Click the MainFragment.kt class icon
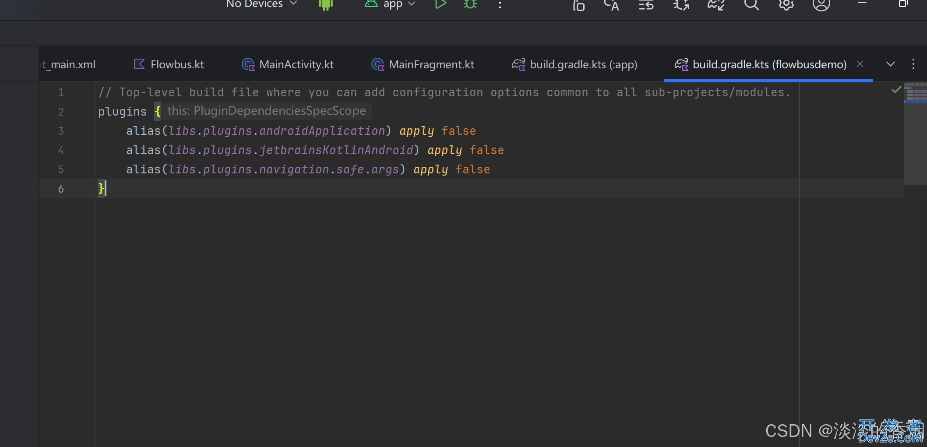 [378, 65]
